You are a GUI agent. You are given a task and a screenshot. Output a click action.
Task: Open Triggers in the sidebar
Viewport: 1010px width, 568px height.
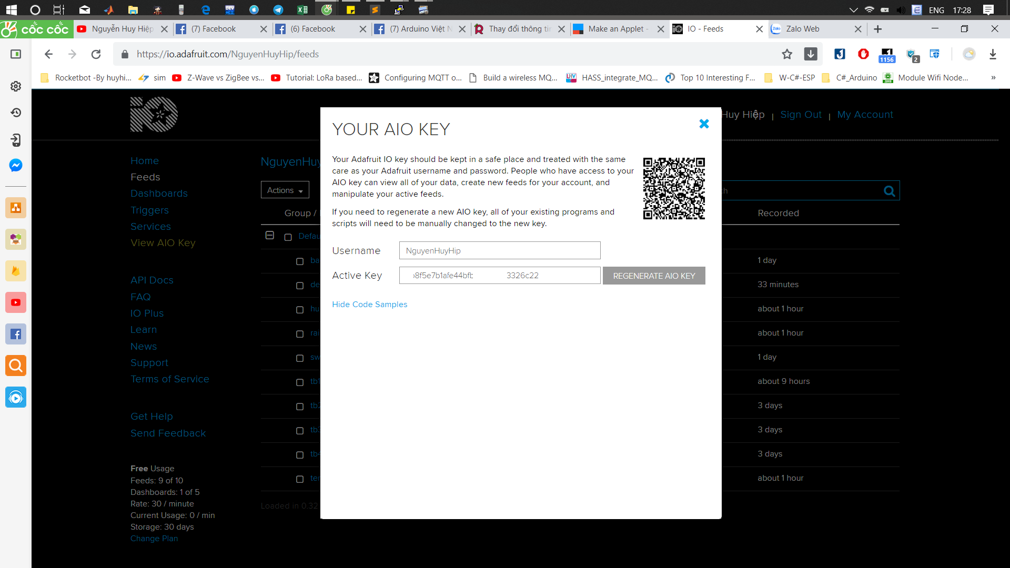(x=149, y=210)
